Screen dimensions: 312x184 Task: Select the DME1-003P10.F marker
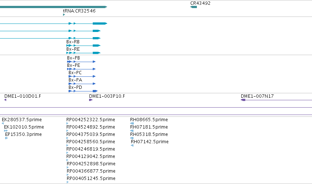(x=91, y=100)
